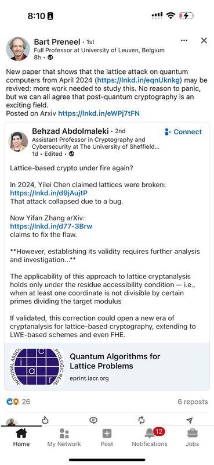214x465 pixels.
Task: Switch to the My Network tab
Action: pyautogui.click(x=64, y=438)
